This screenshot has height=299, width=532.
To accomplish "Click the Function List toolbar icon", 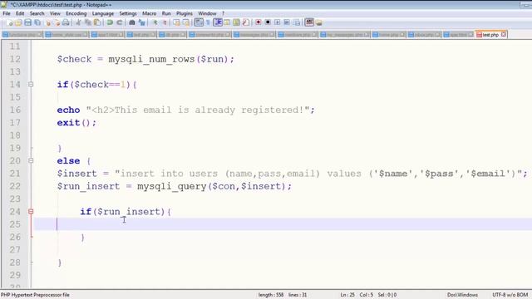I will point(246,22).
